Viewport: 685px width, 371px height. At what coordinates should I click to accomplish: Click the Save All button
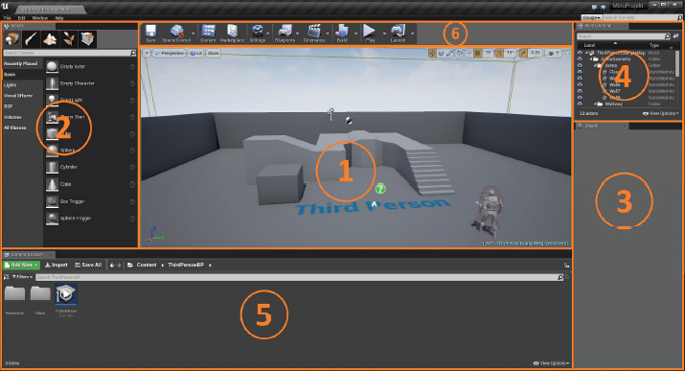click(89, 265)
